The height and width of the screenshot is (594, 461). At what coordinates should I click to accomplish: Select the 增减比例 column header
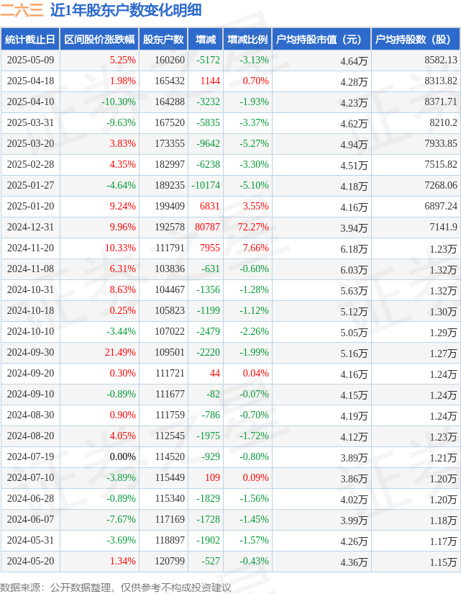pos(247,40)
